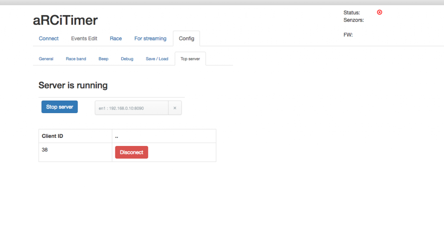The image size is (444, 231).
Task: Select the For streaming tab
Action: (150, 39)
